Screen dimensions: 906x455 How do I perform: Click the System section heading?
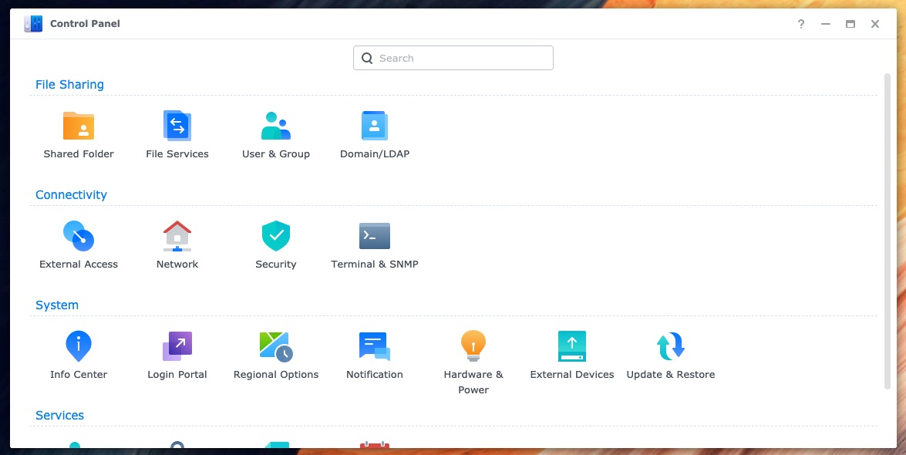point(56,305)
